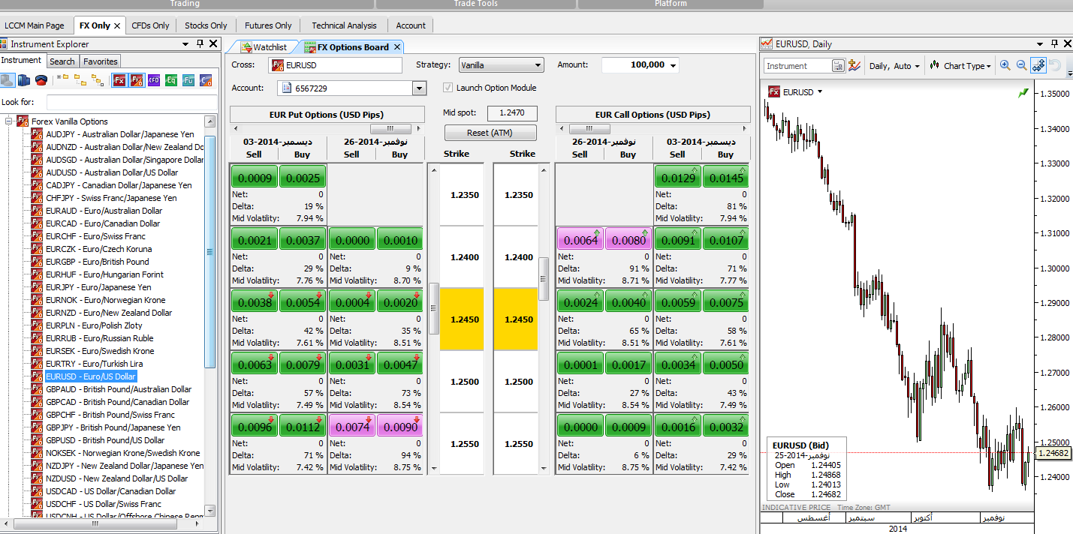This screenshot has width=1073, height=534.
Task: Click the Watchlist tab icon
Action: pos(246,46)
